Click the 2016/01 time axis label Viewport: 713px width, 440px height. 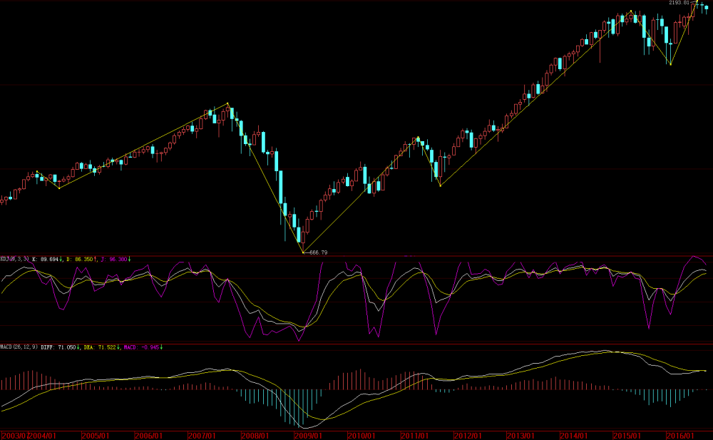pyautogui.click(x=681, y=435)
